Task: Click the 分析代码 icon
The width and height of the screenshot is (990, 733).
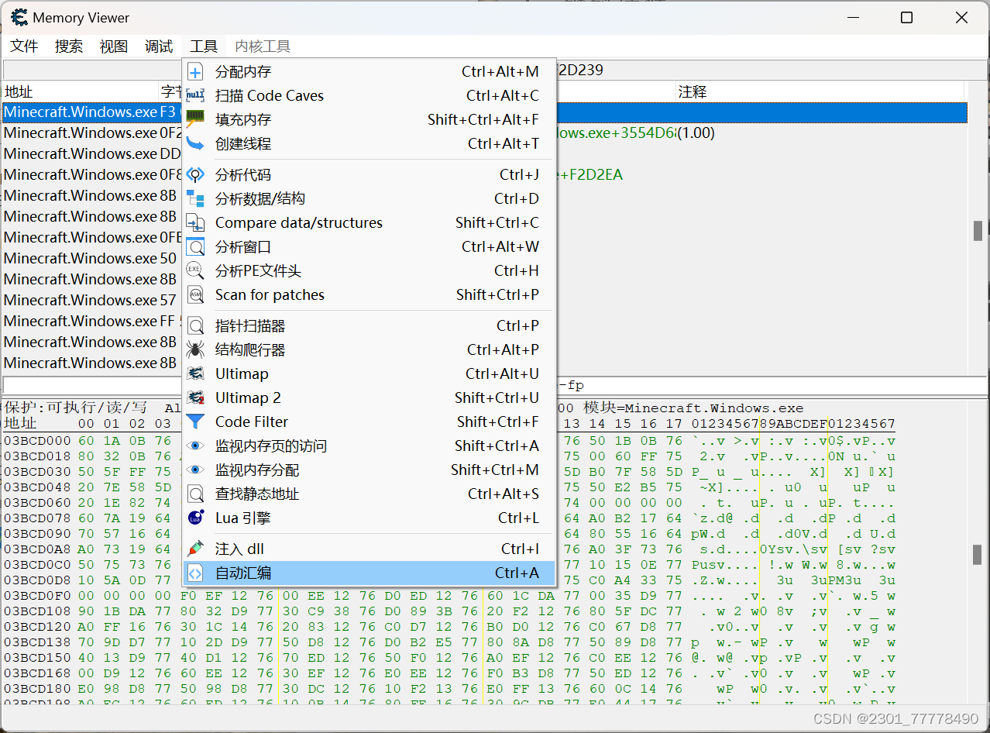Action: tap(196, 175)
